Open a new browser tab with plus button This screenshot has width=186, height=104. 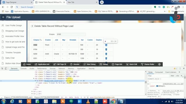102,2
